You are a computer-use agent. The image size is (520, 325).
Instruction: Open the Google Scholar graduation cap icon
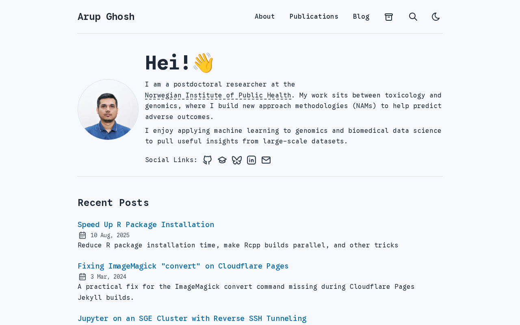pyautogui.click(x=222, y=160)
